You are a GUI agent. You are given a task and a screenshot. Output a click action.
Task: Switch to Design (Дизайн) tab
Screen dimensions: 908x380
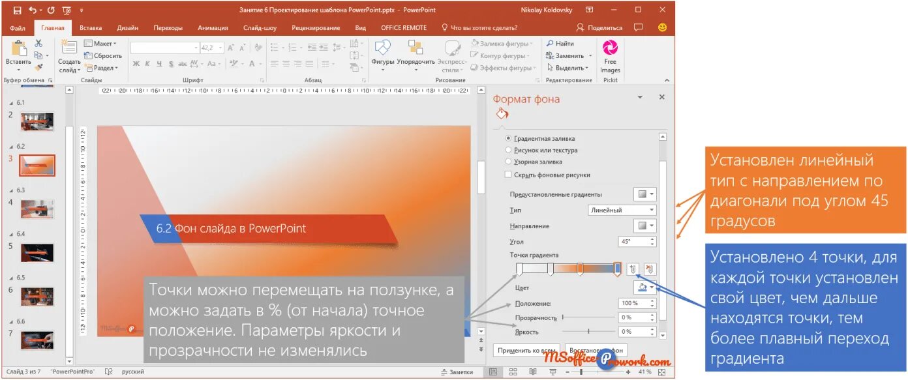tap(128, 28)
